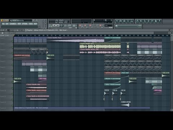Click the small button below the playlist toolbar at far left

tap(2, 33)
